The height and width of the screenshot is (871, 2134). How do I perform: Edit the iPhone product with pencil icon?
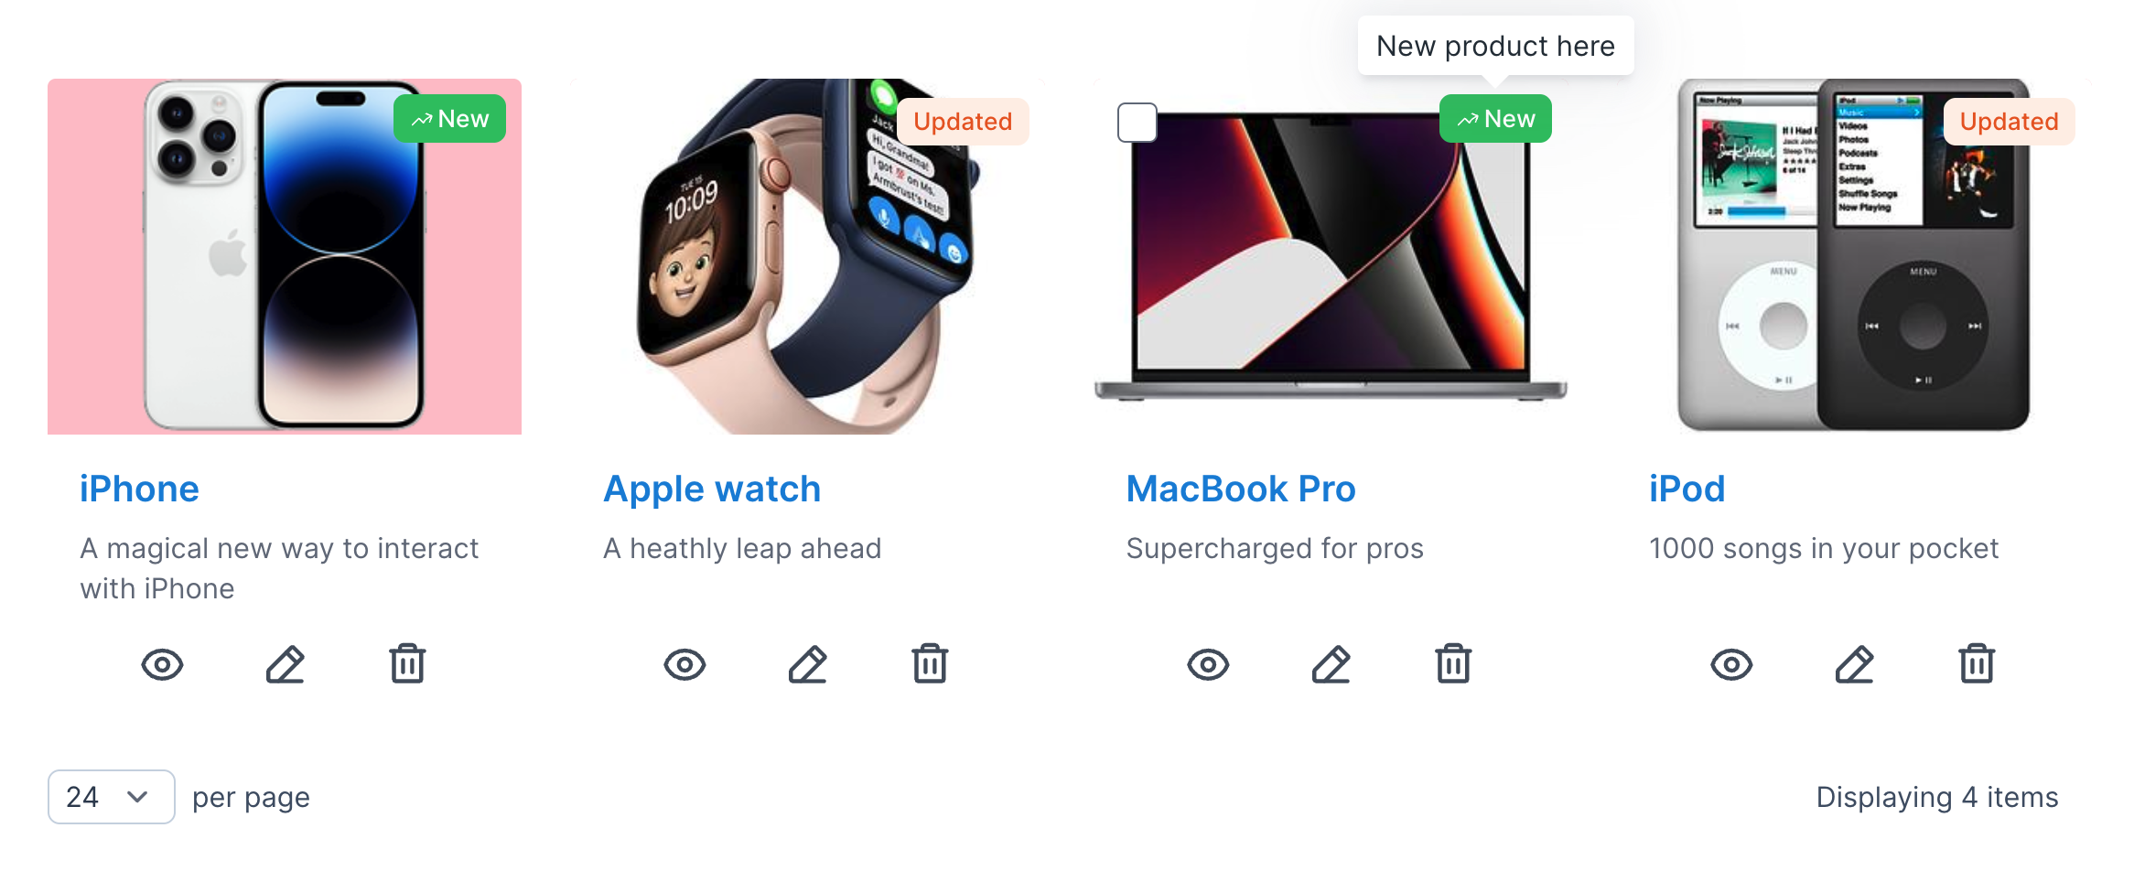[285, 664]
